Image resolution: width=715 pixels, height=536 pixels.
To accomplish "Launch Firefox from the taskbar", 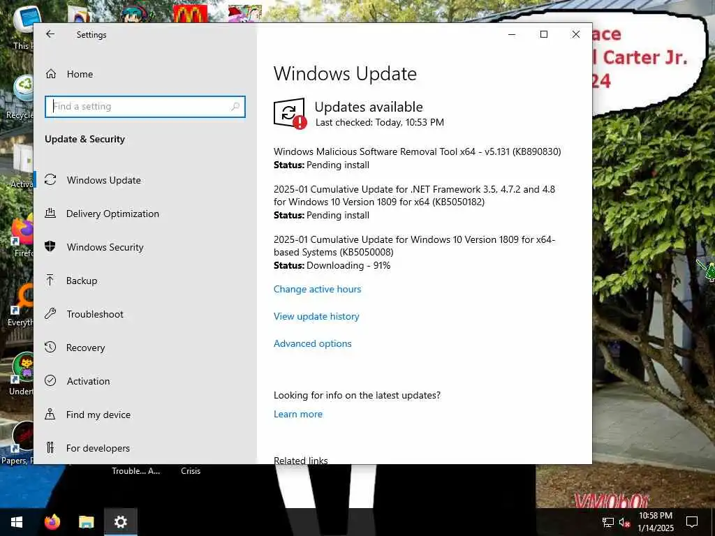I will (52, 522).
